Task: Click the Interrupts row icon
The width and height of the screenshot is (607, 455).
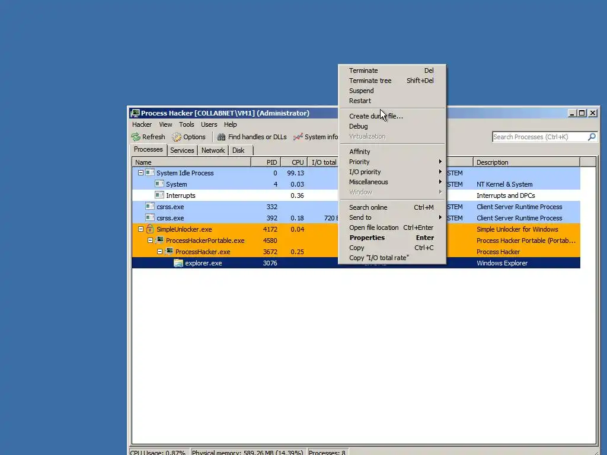Action: point(159,195)
